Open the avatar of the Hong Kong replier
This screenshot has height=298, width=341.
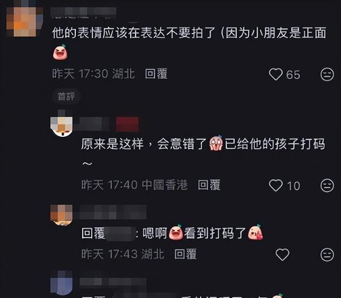tap(62, 126)
